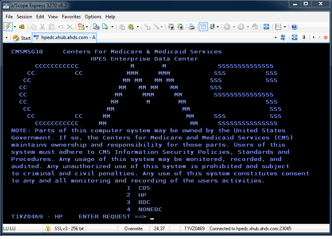
Task: Expand the colored squares icon dropdown
Action: [x=87, y=27]
